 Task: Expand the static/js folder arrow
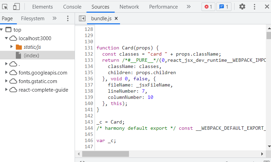[11, 47]
